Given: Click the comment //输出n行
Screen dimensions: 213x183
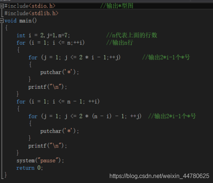Looking at the screenshot, I should click(x=120, y=43).
